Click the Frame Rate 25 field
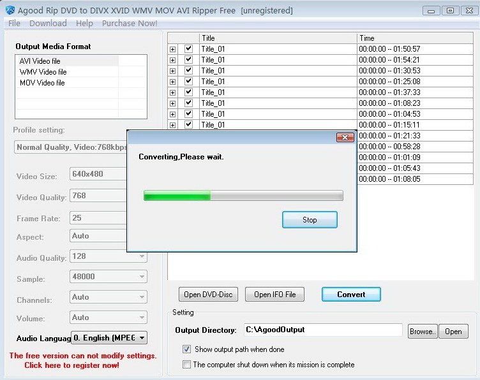This screenshot has height=380, width=480. [98, 218]
